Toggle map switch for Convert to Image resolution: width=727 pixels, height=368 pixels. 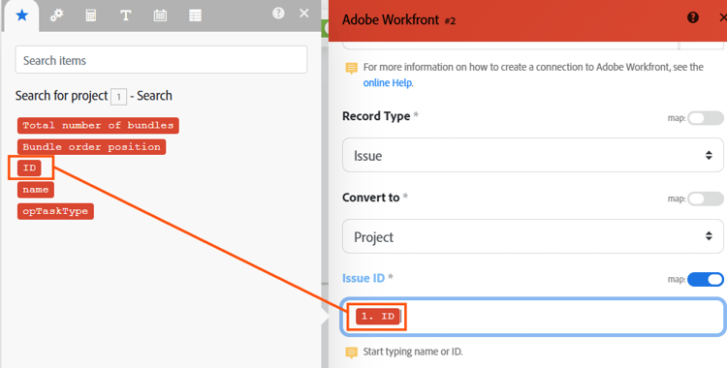pos(706,199)
